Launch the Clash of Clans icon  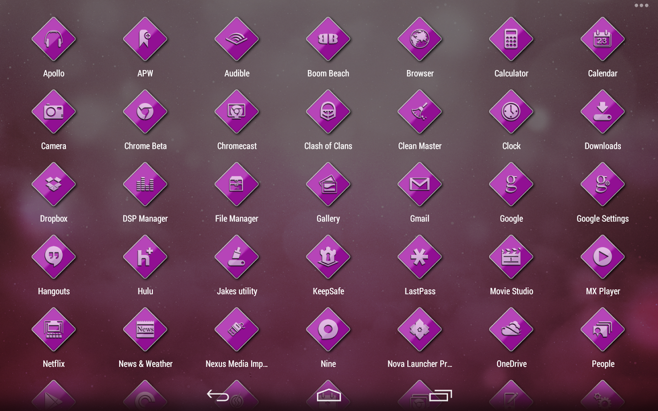click(328, 112)
